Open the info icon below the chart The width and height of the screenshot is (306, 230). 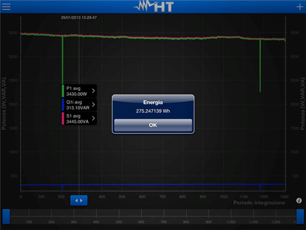pos(299,200)
